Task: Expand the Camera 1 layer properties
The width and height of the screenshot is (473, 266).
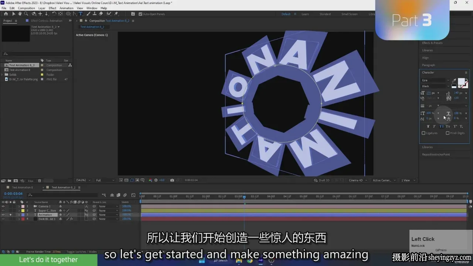Action: coord(19,206)
